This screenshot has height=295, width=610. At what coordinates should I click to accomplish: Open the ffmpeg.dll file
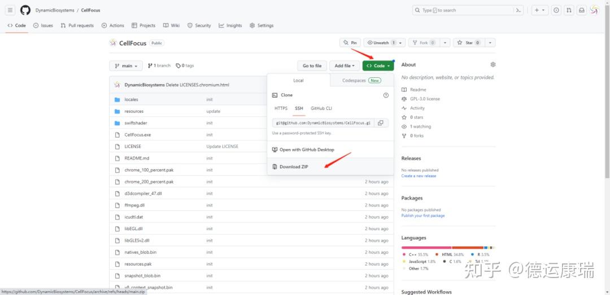click(134, 205)
